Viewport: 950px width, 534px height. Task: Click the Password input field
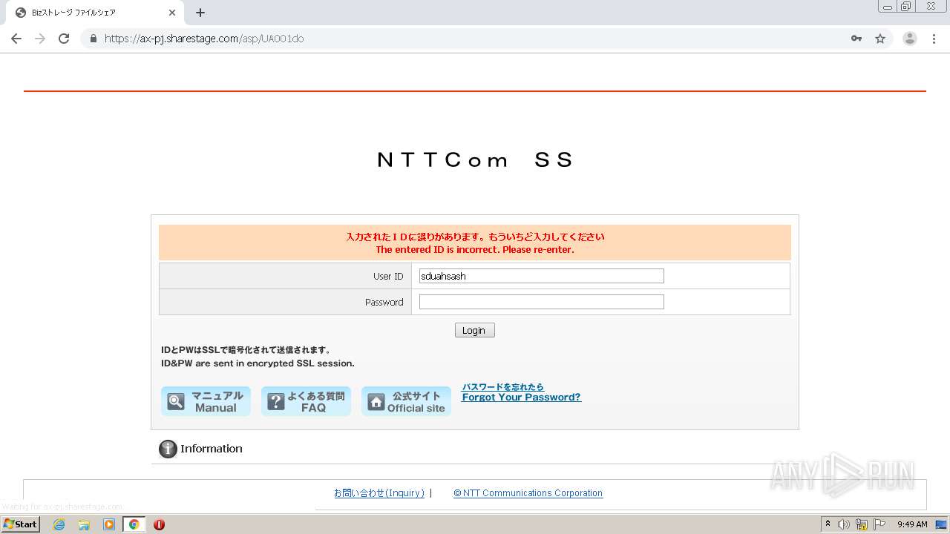(541, 302)
